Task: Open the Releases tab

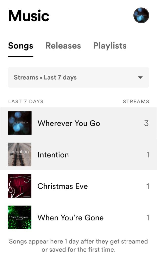Action: coord(63,46)
